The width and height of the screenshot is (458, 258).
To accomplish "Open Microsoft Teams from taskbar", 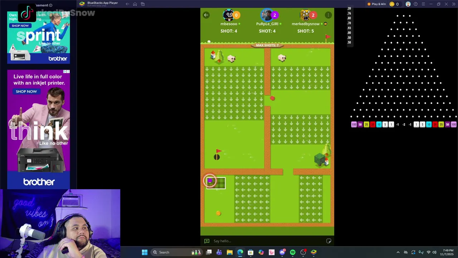I will tap(219, 252).
